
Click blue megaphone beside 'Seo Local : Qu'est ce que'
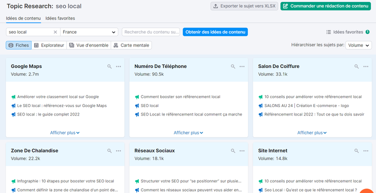pyautogui.click(x=261, y=190)
